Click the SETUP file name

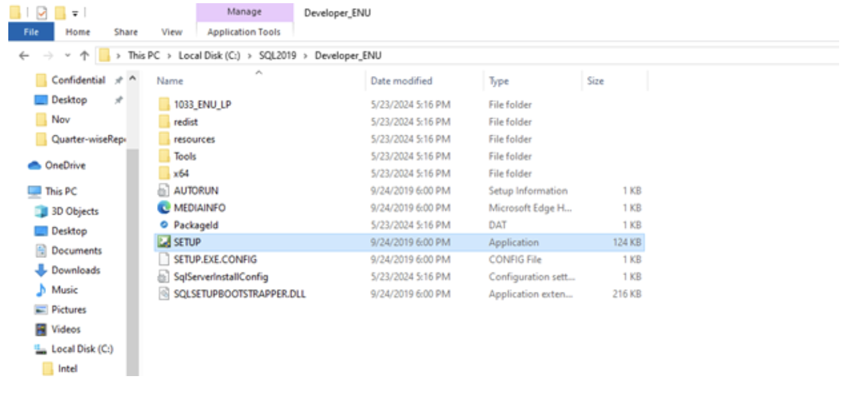pyautogui.click(x=188, y=243)
